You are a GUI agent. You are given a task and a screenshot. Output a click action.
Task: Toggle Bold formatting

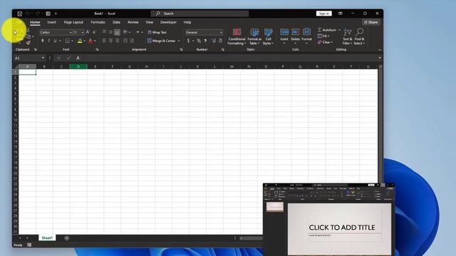pyautogui.click(x=43, y=41)
